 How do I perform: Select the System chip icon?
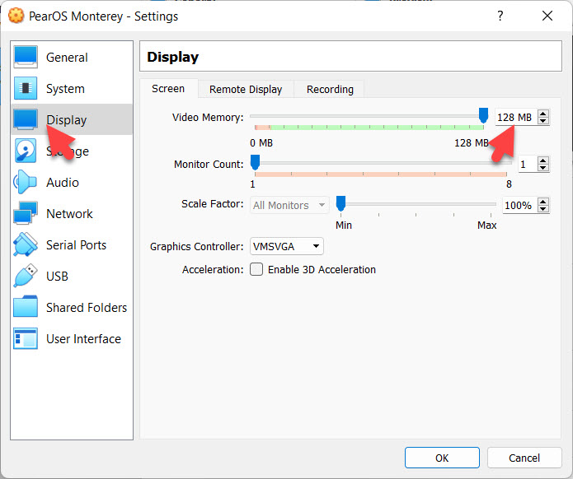(x=26, y=88)
